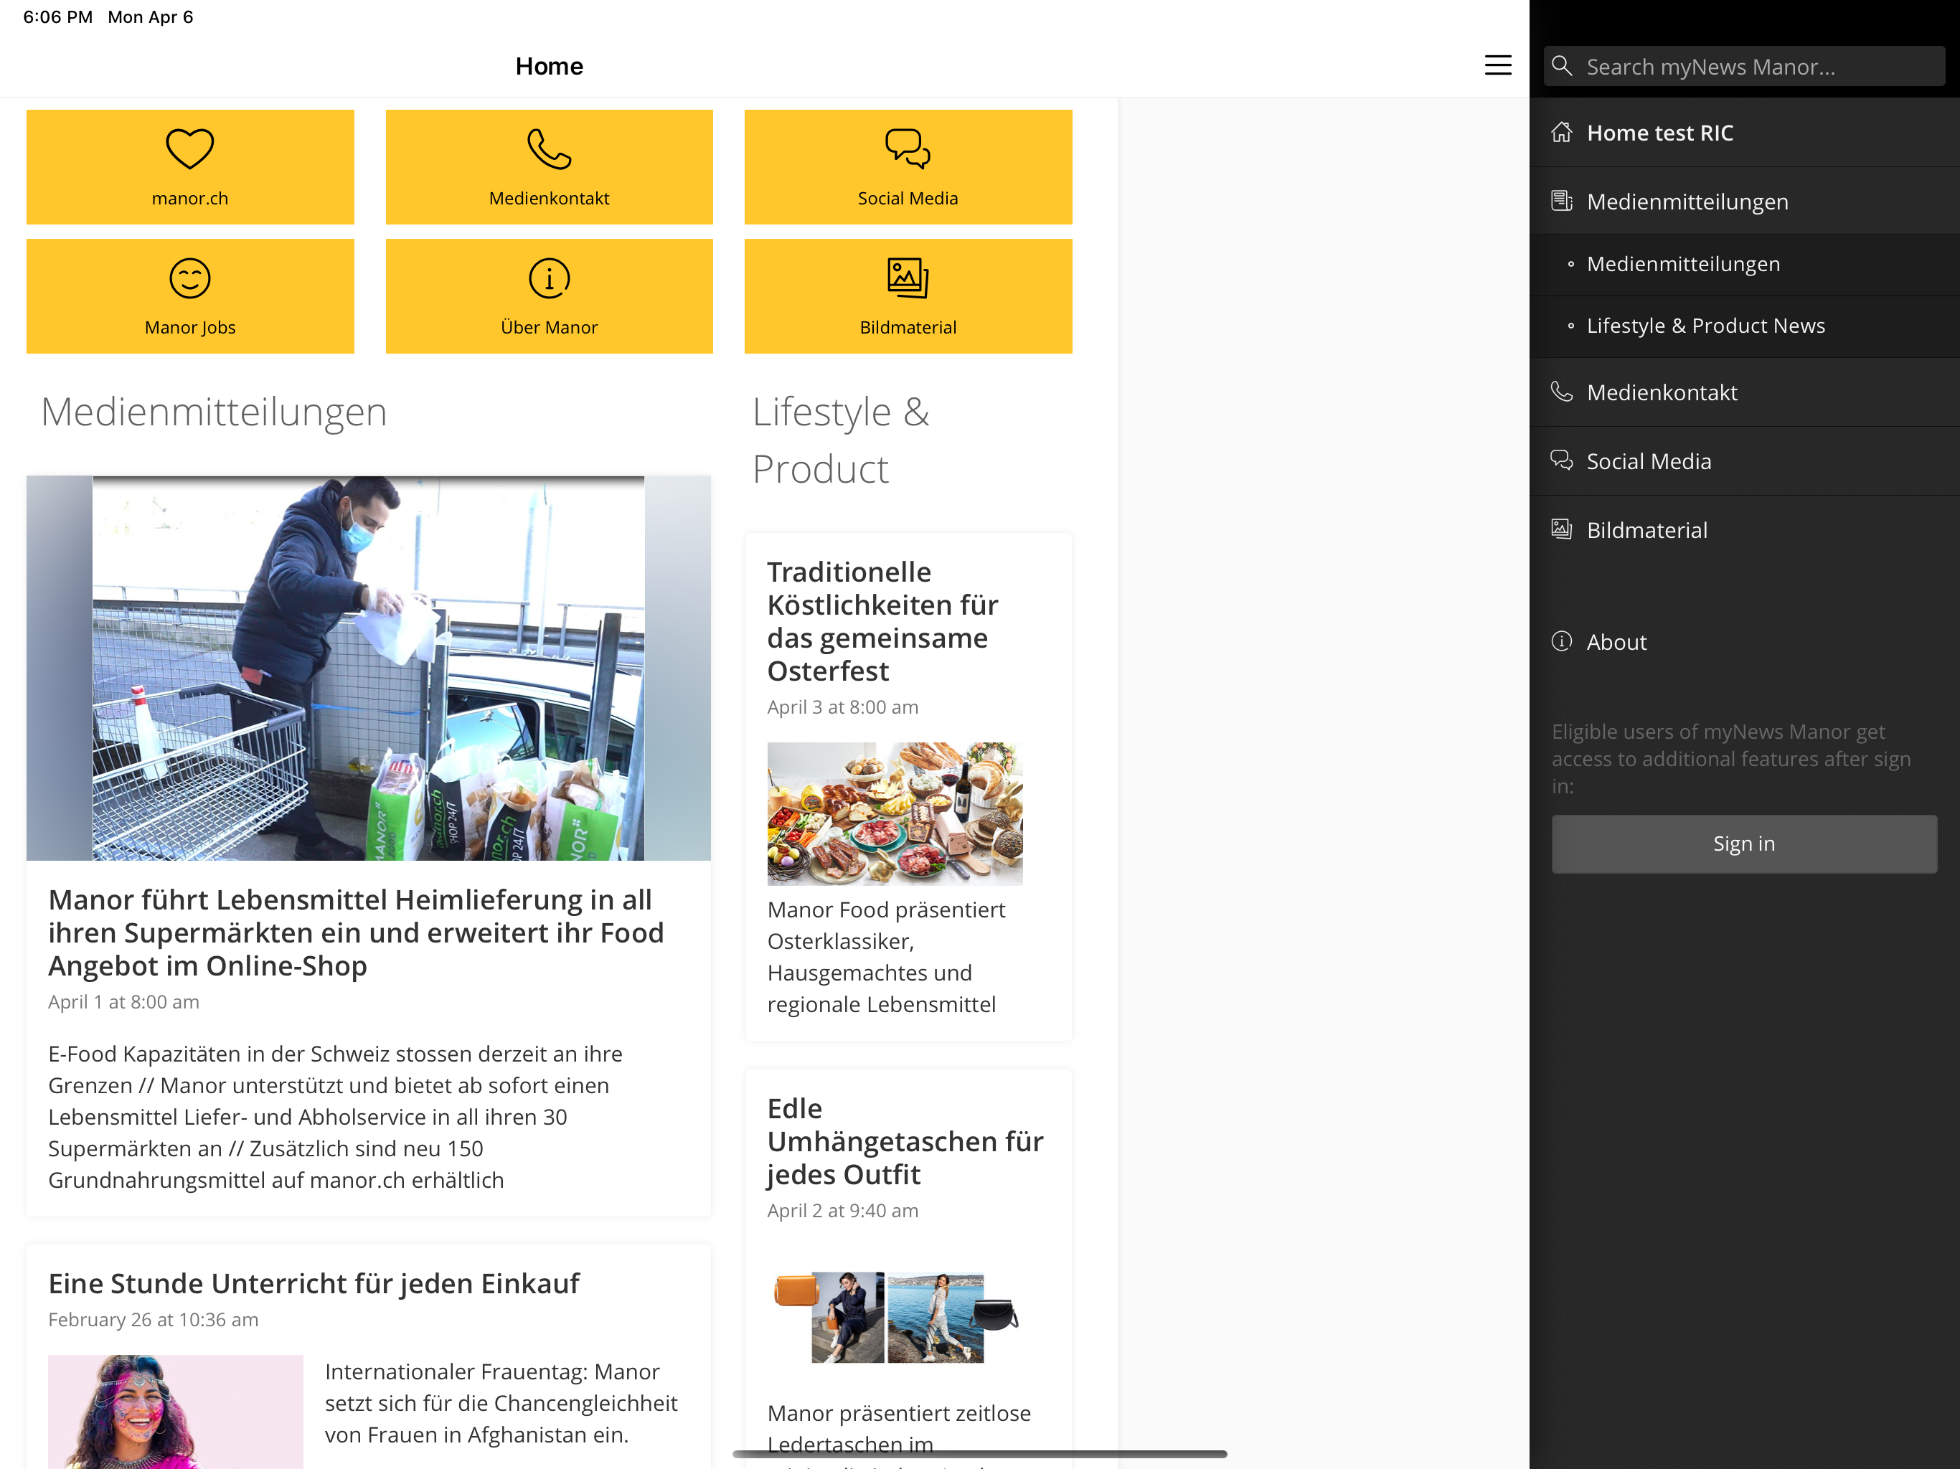Open the Bildmaterial label on yellow tile

coord(908,328)
